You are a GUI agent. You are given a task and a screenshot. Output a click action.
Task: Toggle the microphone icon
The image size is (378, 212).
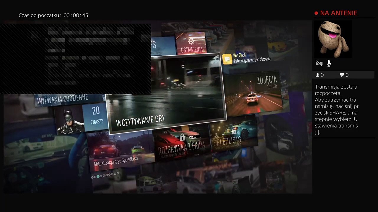coord(329,63)
